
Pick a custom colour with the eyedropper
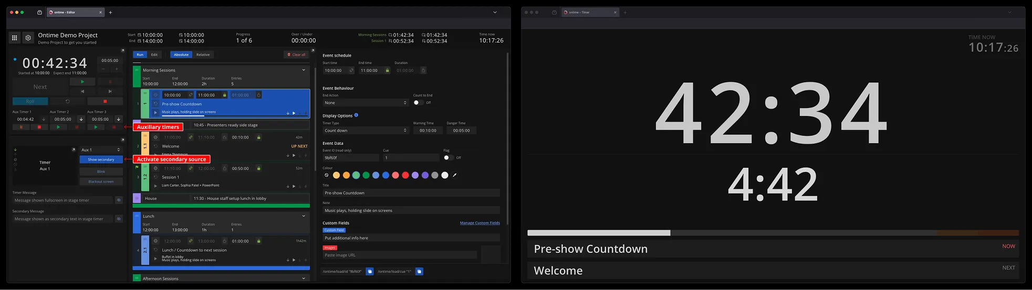coord(455,175)
